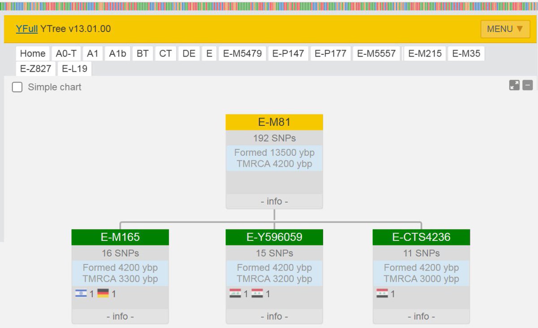Open info for the E-M165 node
This screenshot has width=538, height=328.
(120, 316)
